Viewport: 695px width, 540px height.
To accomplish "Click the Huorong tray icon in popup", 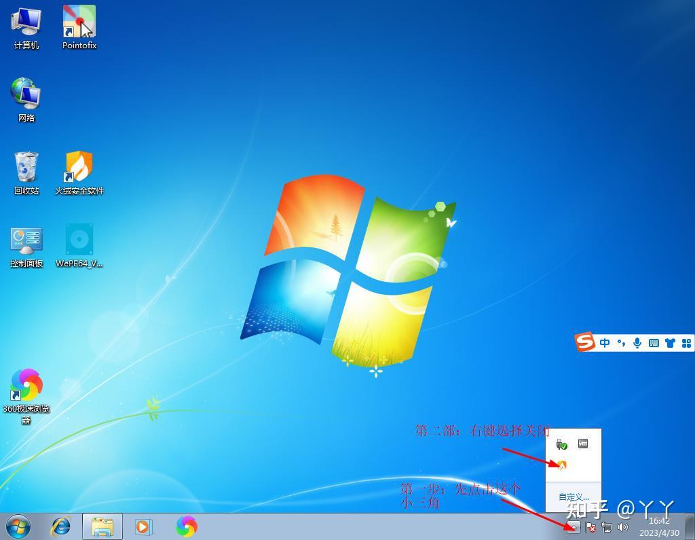I will point(561,465).
